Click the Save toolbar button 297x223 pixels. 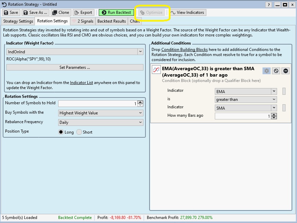coord(11,12)
